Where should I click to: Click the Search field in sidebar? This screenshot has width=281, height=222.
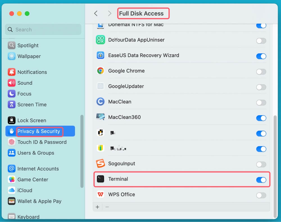(44, 30)
